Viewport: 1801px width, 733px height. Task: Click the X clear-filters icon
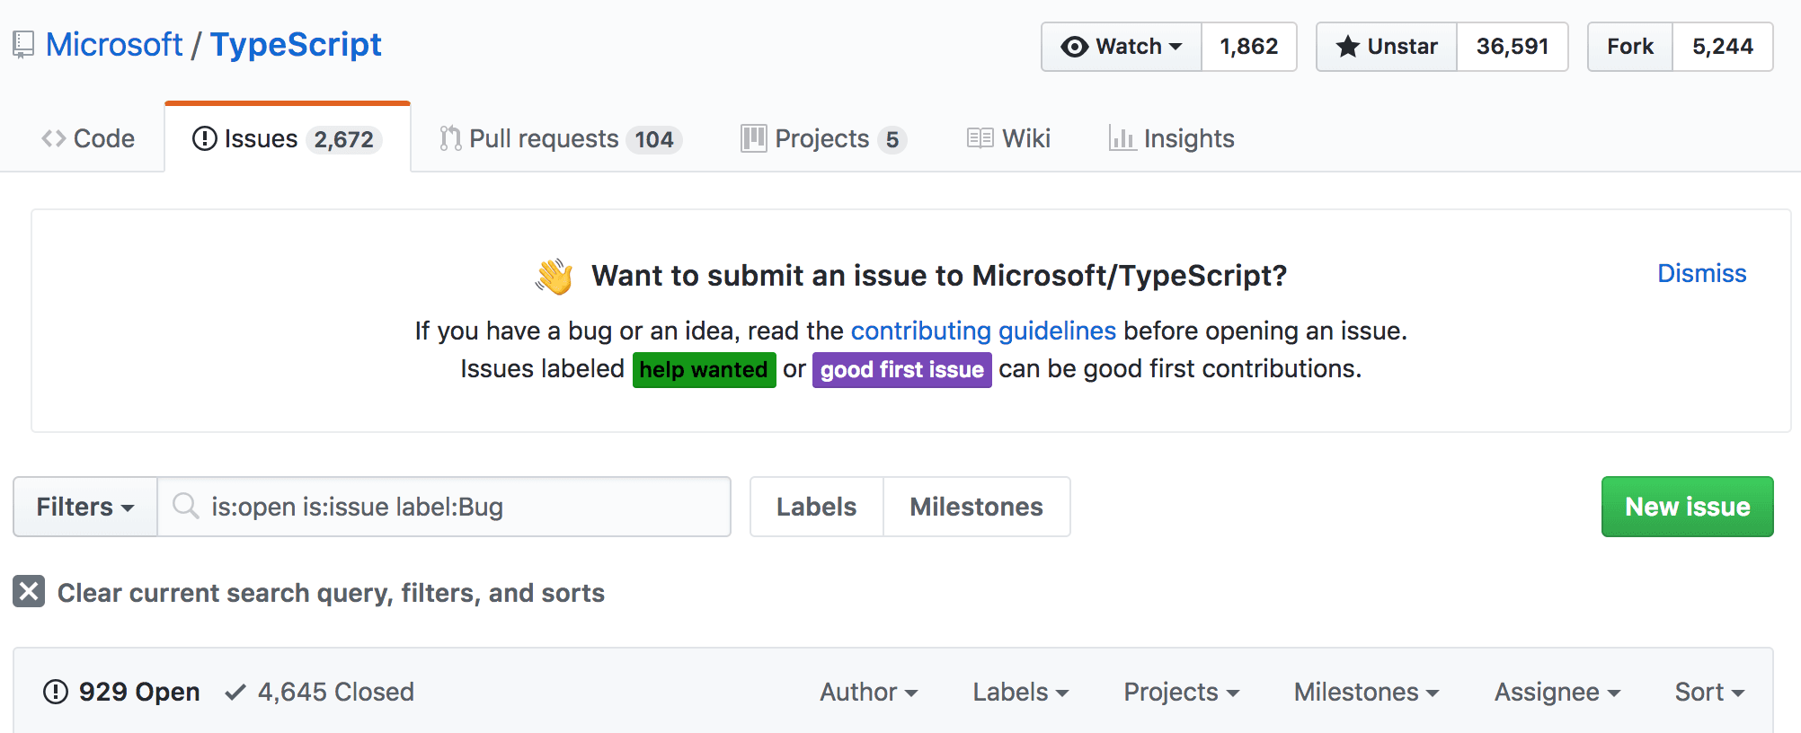[x=29, y=591]
